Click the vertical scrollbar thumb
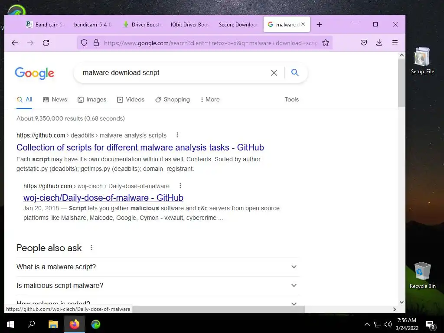Viewport: 444px width, 333px height. tap(402, 84)
